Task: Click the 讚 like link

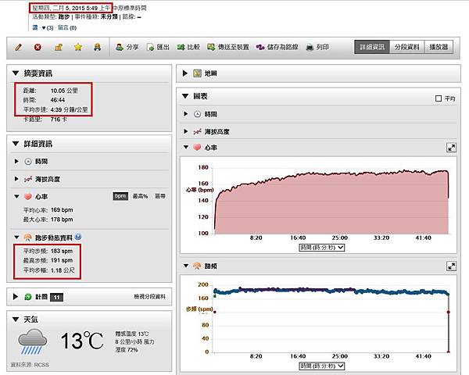Action: coord(35,27)
